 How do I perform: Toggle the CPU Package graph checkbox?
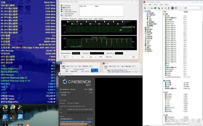[x=68, y=22]
